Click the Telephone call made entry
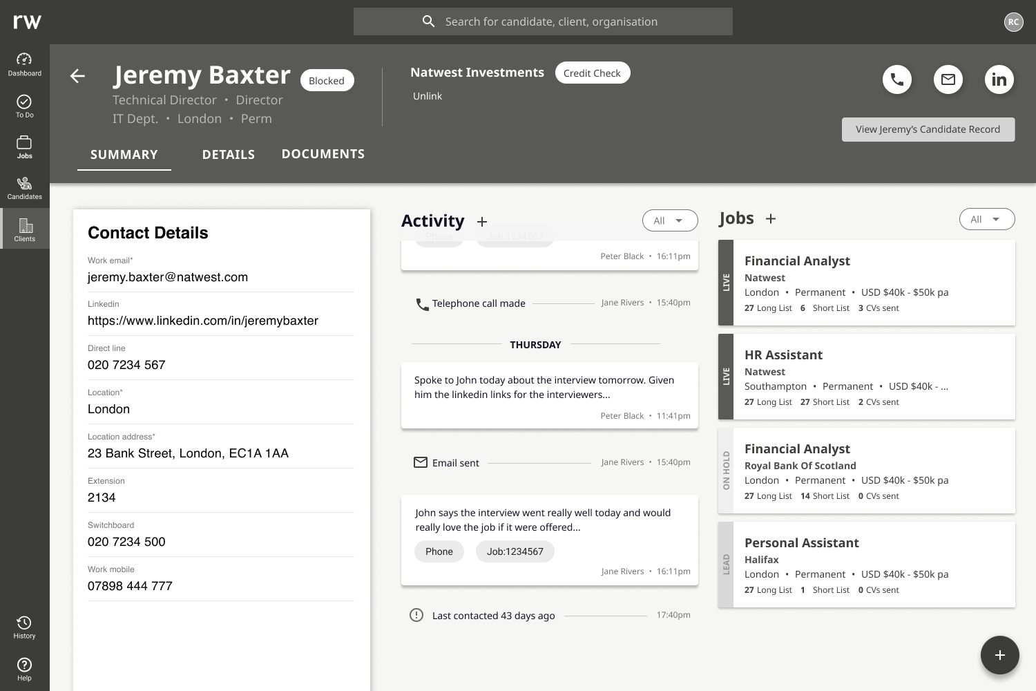 tap(479, 303)
